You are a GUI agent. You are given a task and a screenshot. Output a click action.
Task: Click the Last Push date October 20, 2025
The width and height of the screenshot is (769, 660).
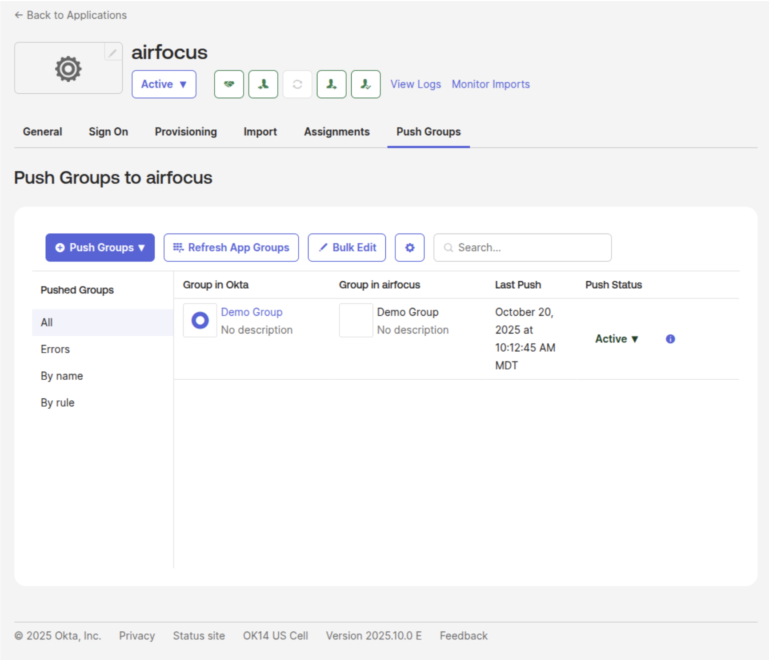tap(525, 339)
